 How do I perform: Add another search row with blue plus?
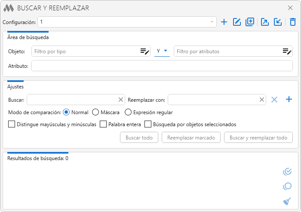tap(289, 100)
